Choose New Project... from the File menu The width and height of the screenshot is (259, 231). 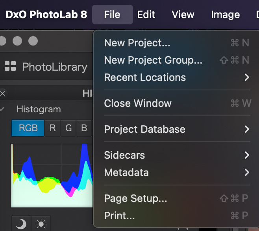177,43
